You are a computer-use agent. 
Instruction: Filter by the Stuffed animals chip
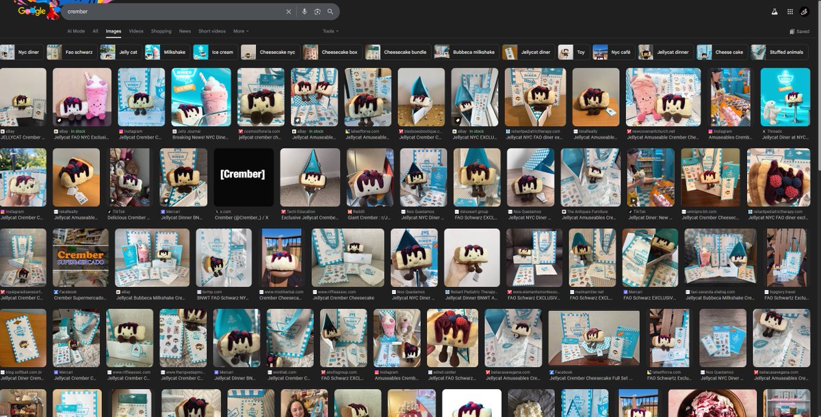point(779,52)
